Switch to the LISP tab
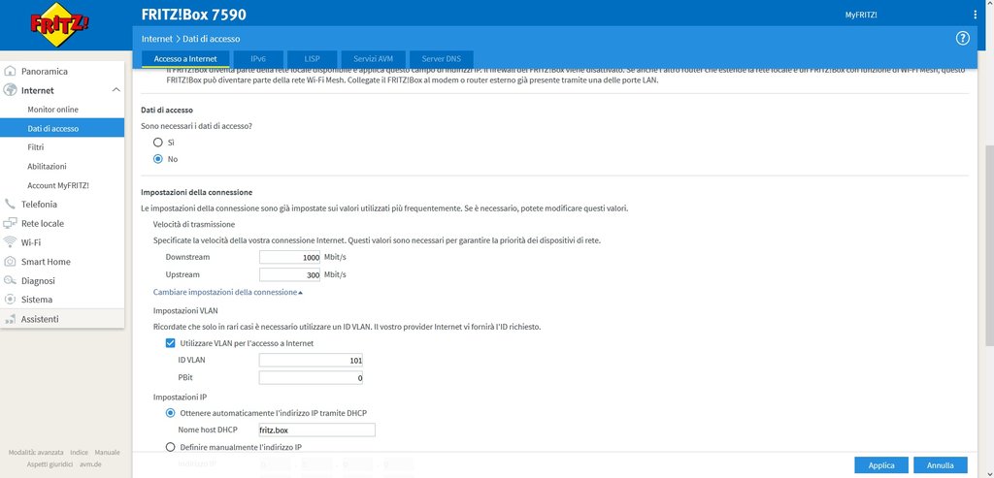The height and width of the screenshot is (478, 994). 312,58
